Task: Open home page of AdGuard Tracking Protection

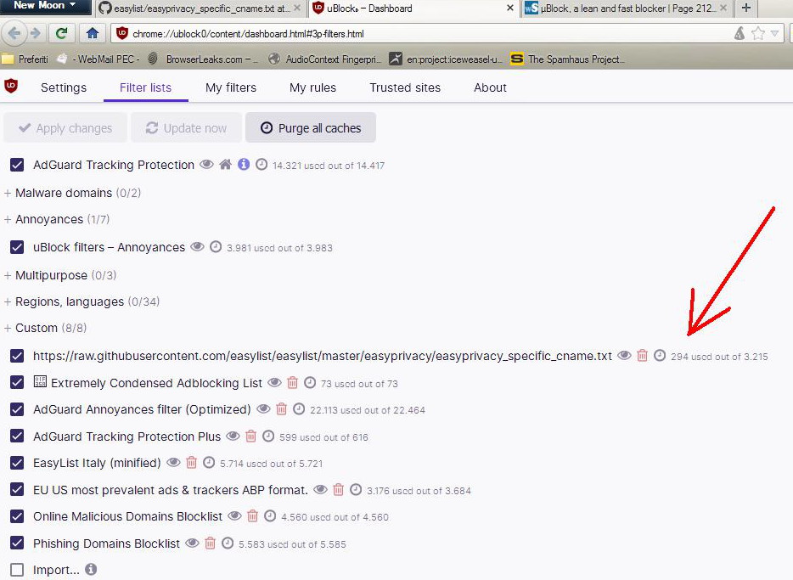Action: click(226, 165)
